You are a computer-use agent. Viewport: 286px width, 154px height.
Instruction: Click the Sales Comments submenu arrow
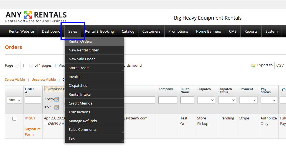(x=122, y=132)
